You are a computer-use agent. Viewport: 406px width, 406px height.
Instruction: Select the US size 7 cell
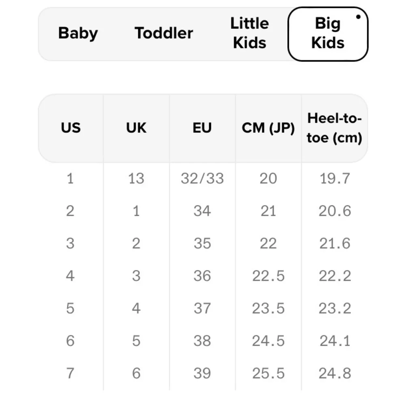pos(70,374)
